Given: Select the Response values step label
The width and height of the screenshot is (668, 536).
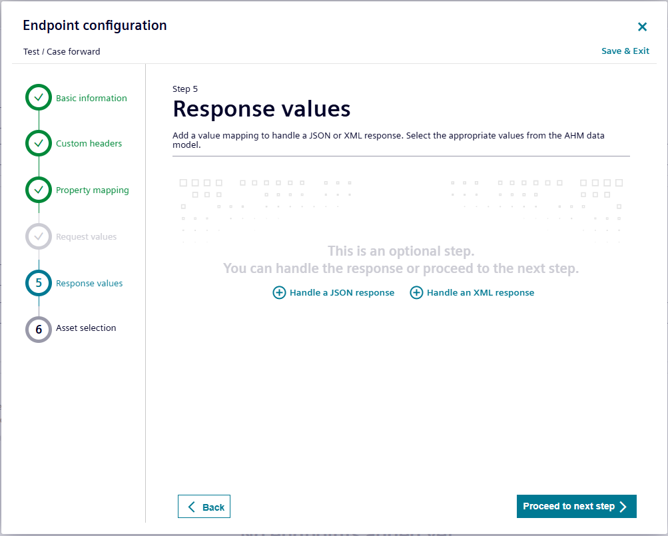Looking at the screenshot, I should point(89,283).
